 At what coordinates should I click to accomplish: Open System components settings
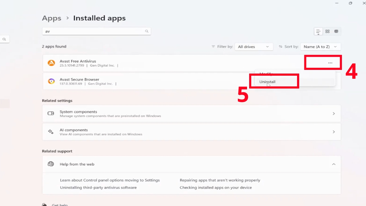(x=192, y=114)
